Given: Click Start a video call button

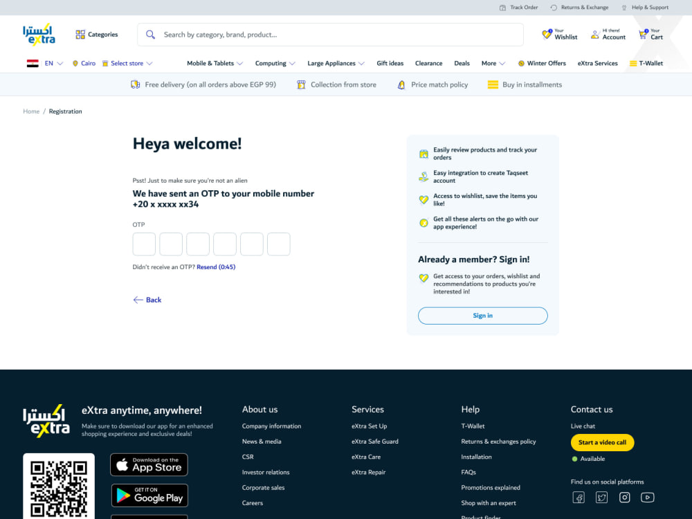Looking at the screenshot, I should click(603, 443).
